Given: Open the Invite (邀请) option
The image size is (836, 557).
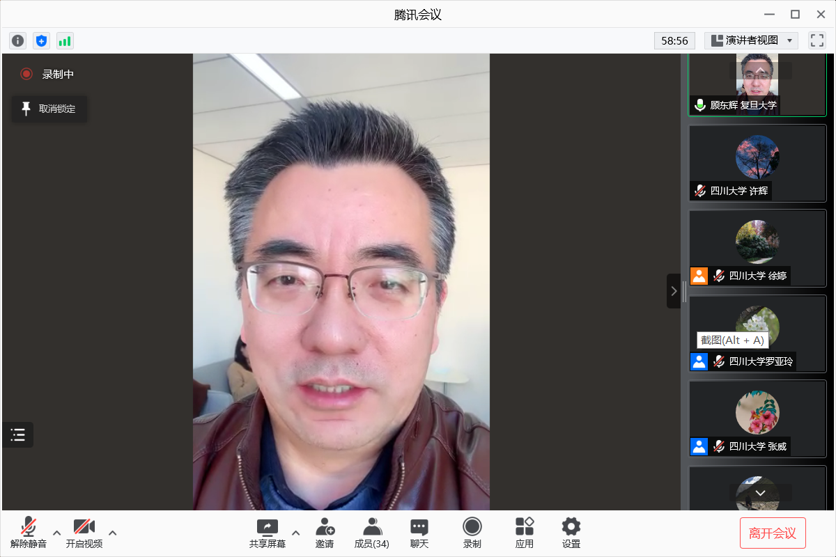Looking at the screenshot, I should point(325,533).
